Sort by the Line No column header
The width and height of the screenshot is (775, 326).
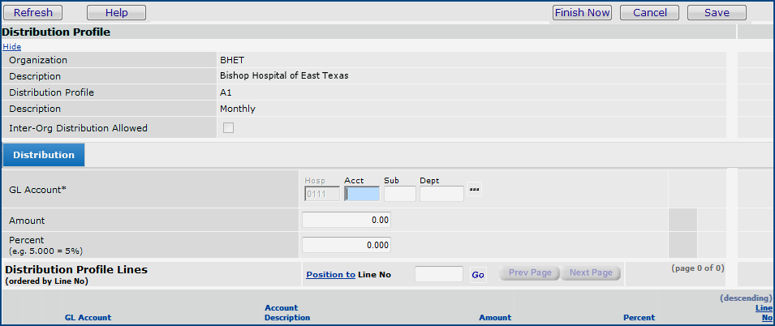[x=764, y=313]
